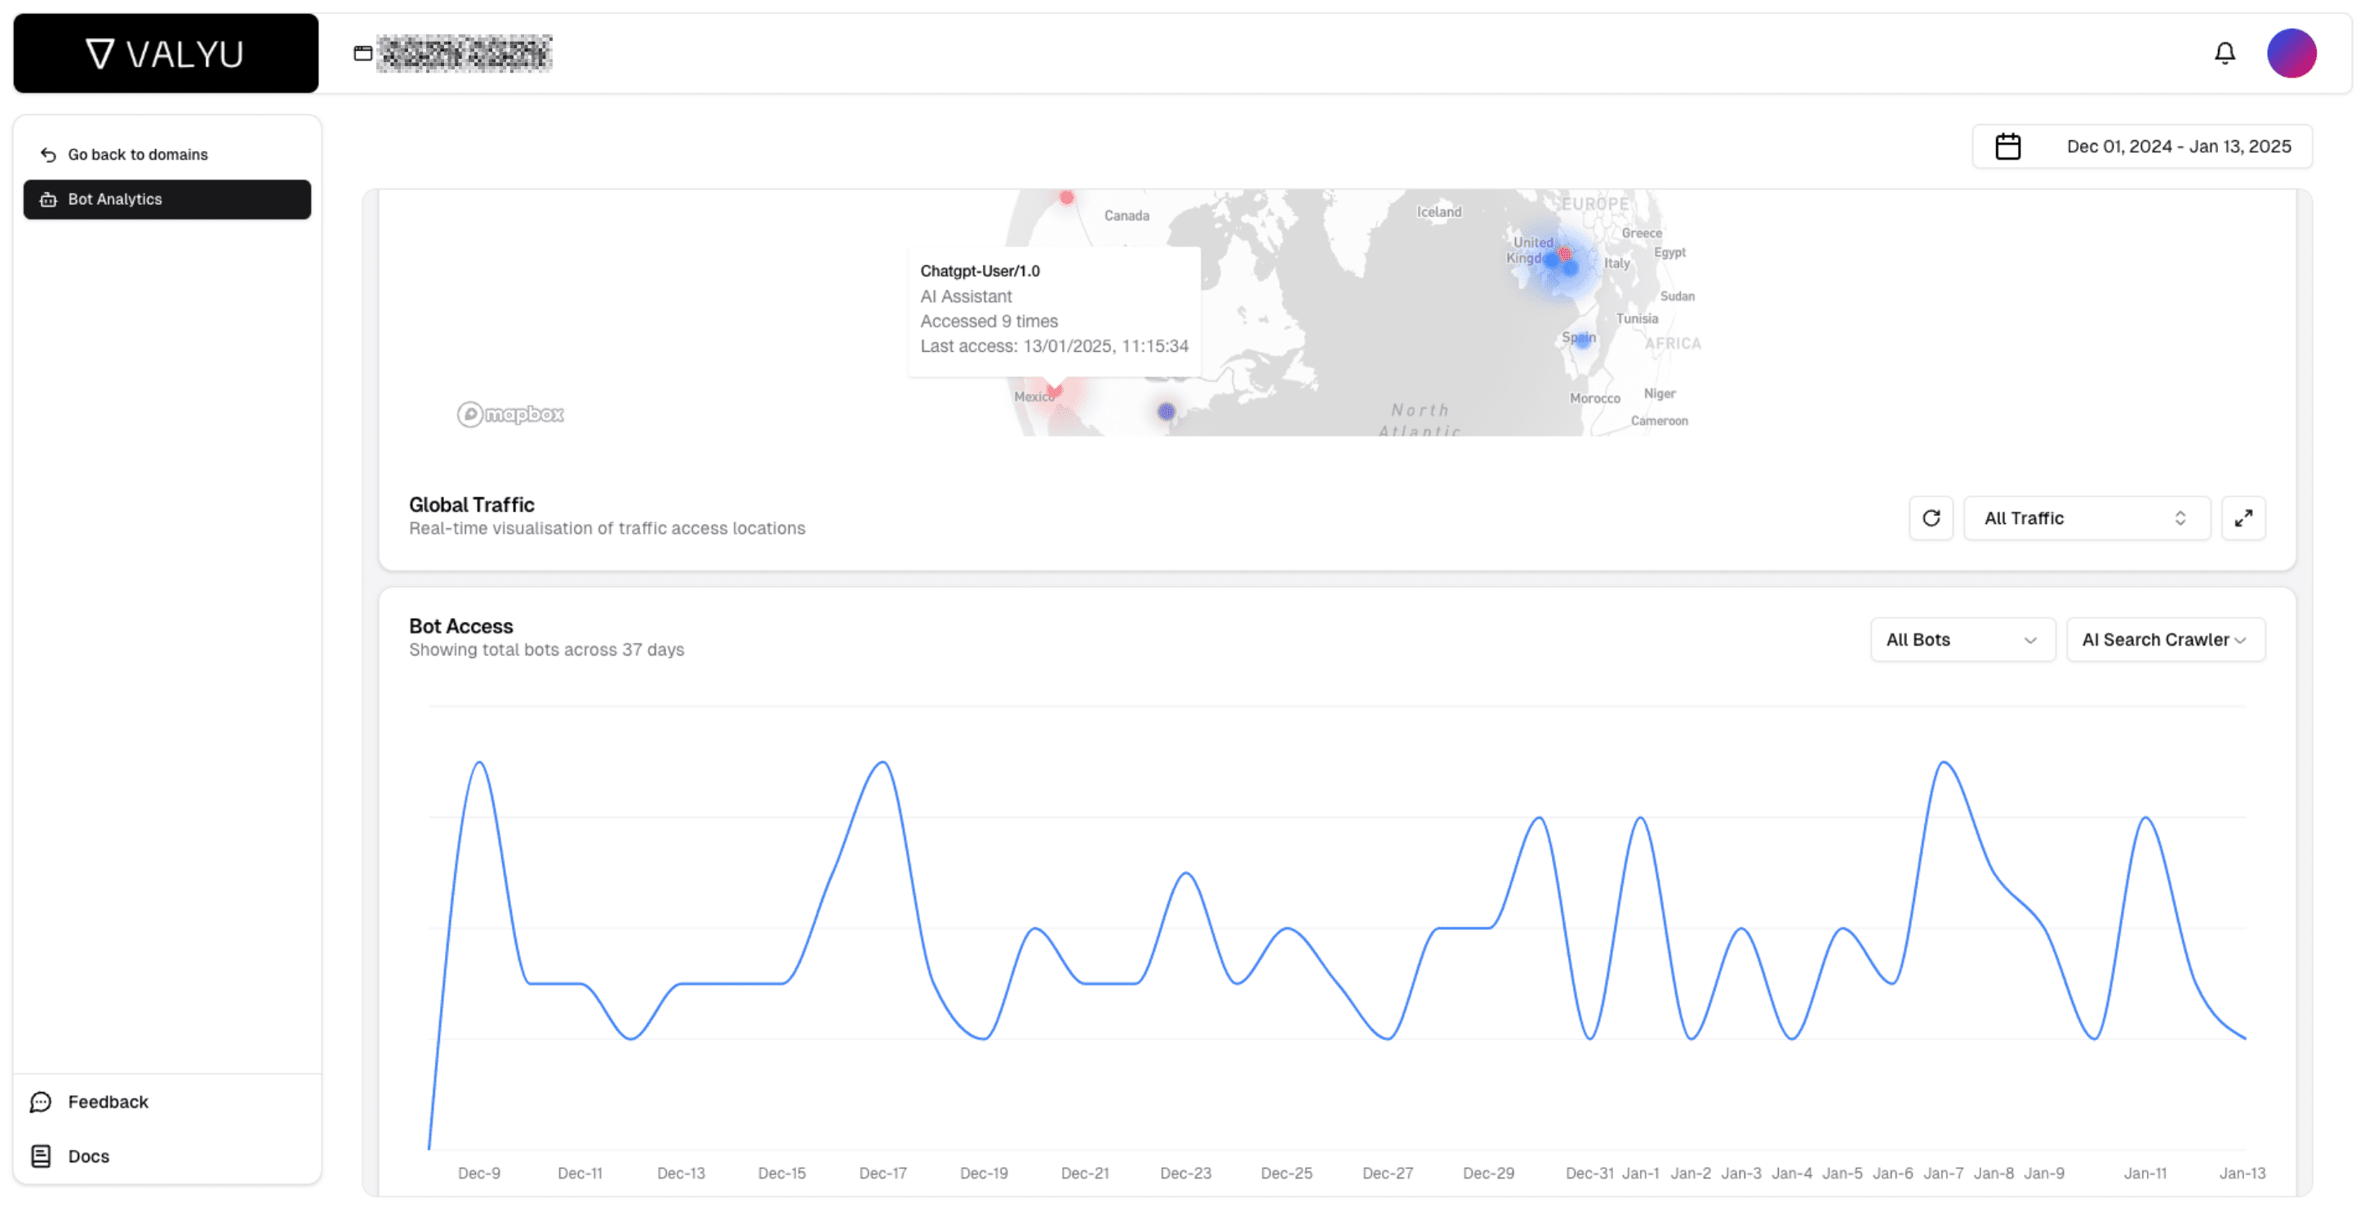This screenshot has width=2369, height=1217.
Task: Open Docs from the sidebar
Action: [x=88, y=1156]
